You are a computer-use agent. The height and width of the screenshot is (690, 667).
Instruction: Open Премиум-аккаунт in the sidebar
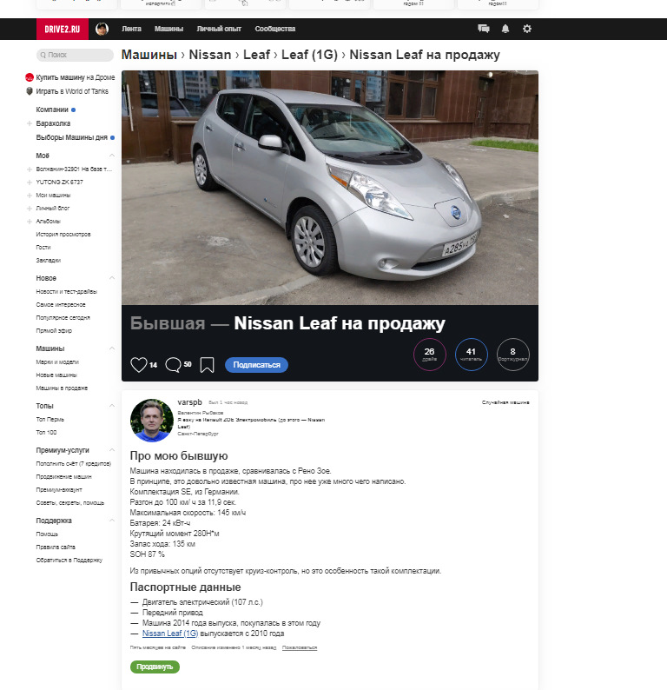pyautogui.click(x=59, y=490)
